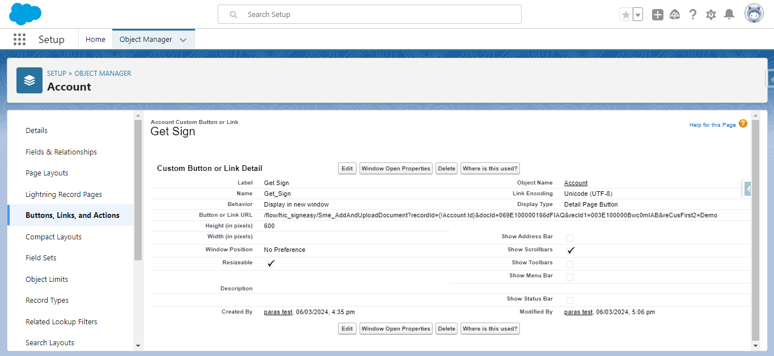Click the No Preference window position value

click(x=285, y=250)
